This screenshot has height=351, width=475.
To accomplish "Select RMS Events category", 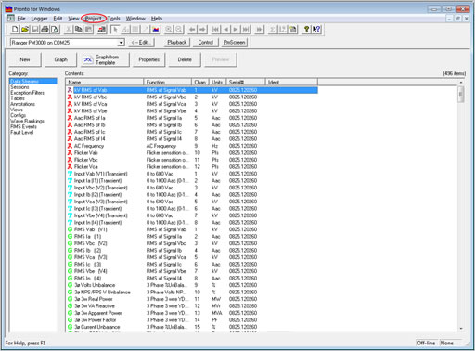I will click(x=23, y=126).
